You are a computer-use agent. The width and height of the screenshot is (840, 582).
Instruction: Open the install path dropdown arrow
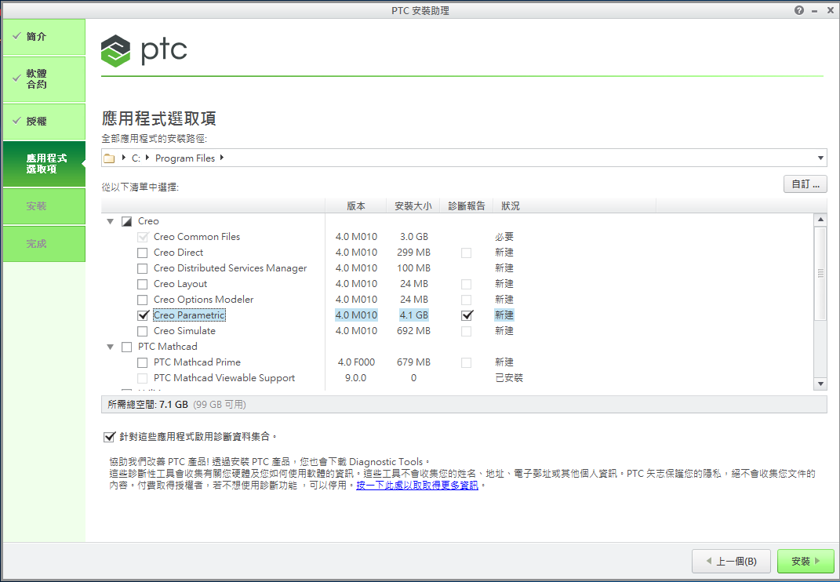click(x=820, y=158)
